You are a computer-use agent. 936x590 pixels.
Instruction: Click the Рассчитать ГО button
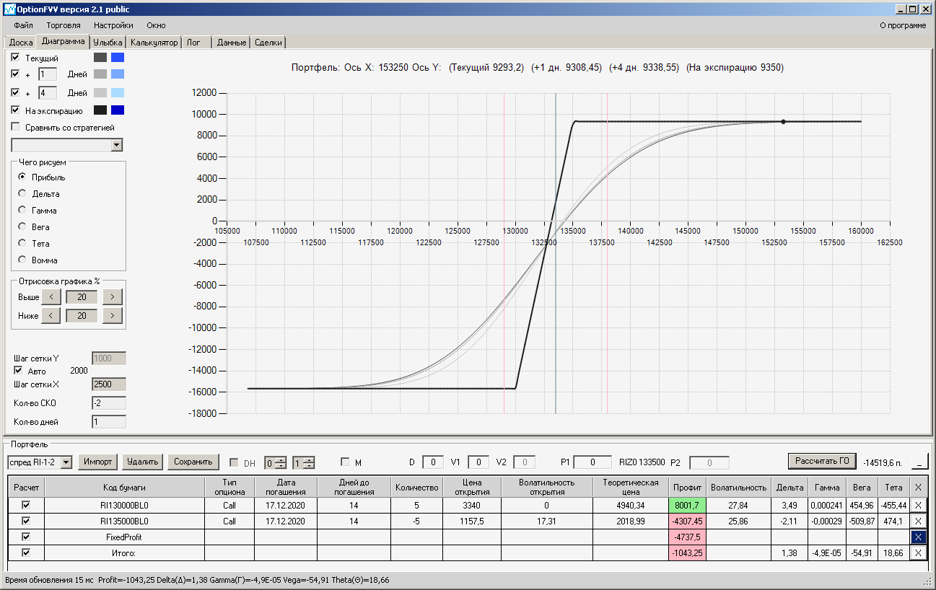pos(822,461)
